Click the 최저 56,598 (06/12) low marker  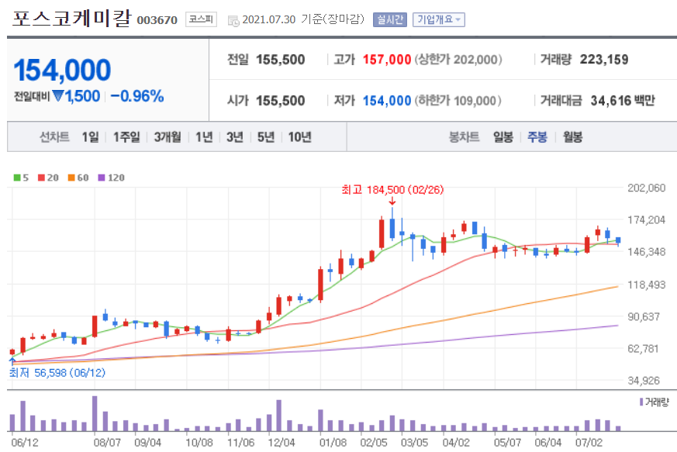(x=57, y=373)
